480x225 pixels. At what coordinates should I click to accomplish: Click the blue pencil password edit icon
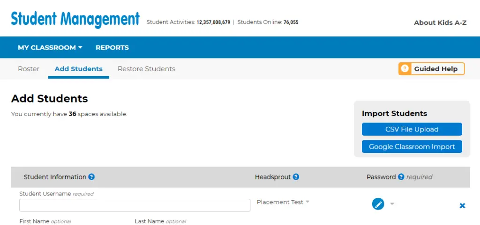[x=378, y=203]
